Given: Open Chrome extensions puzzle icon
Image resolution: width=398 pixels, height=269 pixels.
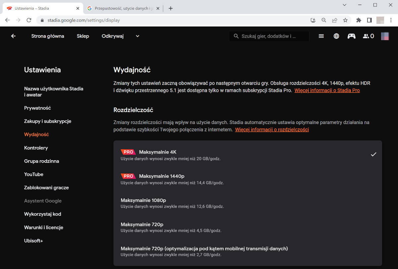Looking at the screenshot, I should point(359,20).
